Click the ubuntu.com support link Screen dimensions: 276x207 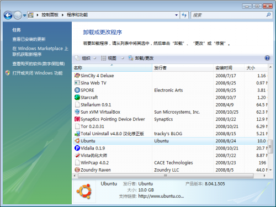click(x=161, y=196)
